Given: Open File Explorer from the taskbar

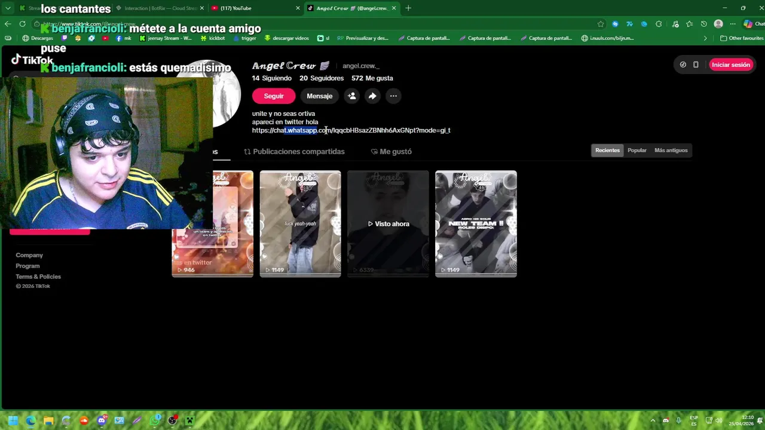Looking at the screenshot, I should [48, 420].
